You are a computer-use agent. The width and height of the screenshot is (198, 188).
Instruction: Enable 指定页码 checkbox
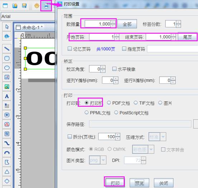(x=124, y=49)
